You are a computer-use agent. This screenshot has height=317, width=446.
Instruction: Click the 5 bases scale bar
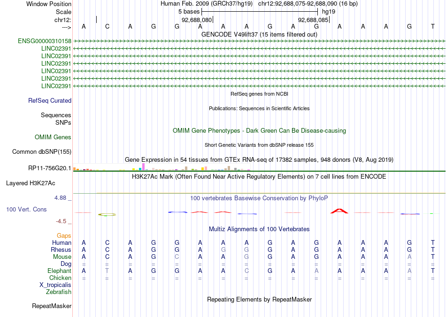(260, 12)
